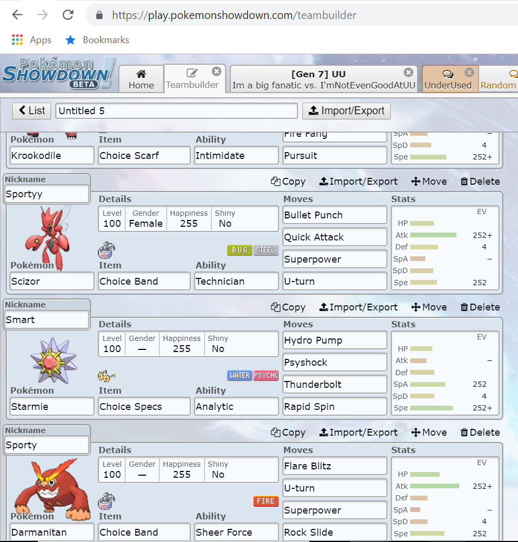Delete the Darmanitan set
Screen dimensions: 518x542
coord(480,433)
